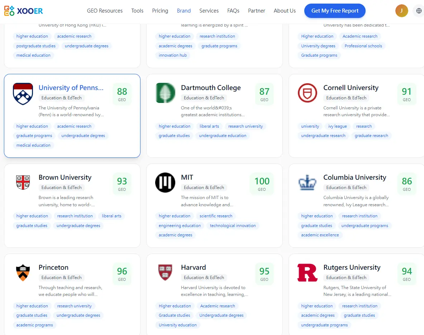Click the 'innovation hub' tag
This screenshot has height=335, width=424.
coord(172,55)
